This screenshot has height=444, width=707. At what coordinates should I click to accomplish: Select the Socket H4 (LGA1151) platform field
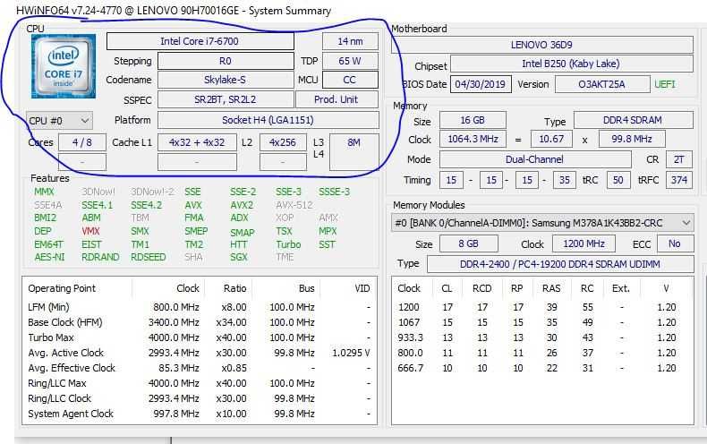pos(268,120)
